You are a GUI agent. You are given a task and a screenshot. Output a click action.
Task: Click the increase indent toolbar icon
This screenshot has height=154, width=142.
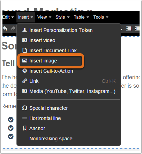point(137,29)
